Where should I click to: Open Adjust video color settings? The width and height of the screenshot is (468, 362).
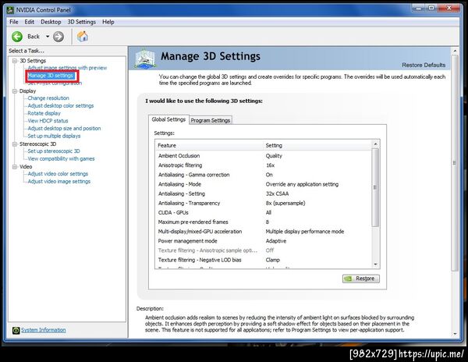(x=58, y=174)
